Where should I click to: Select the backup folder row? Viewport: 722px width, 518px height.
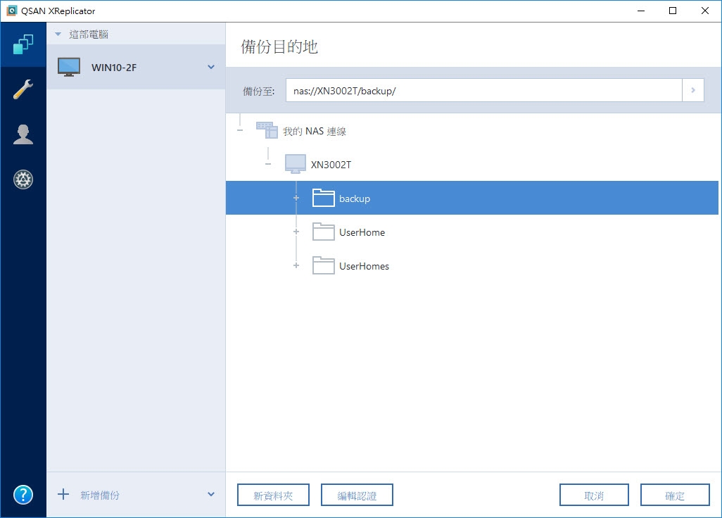coord(472,198)
